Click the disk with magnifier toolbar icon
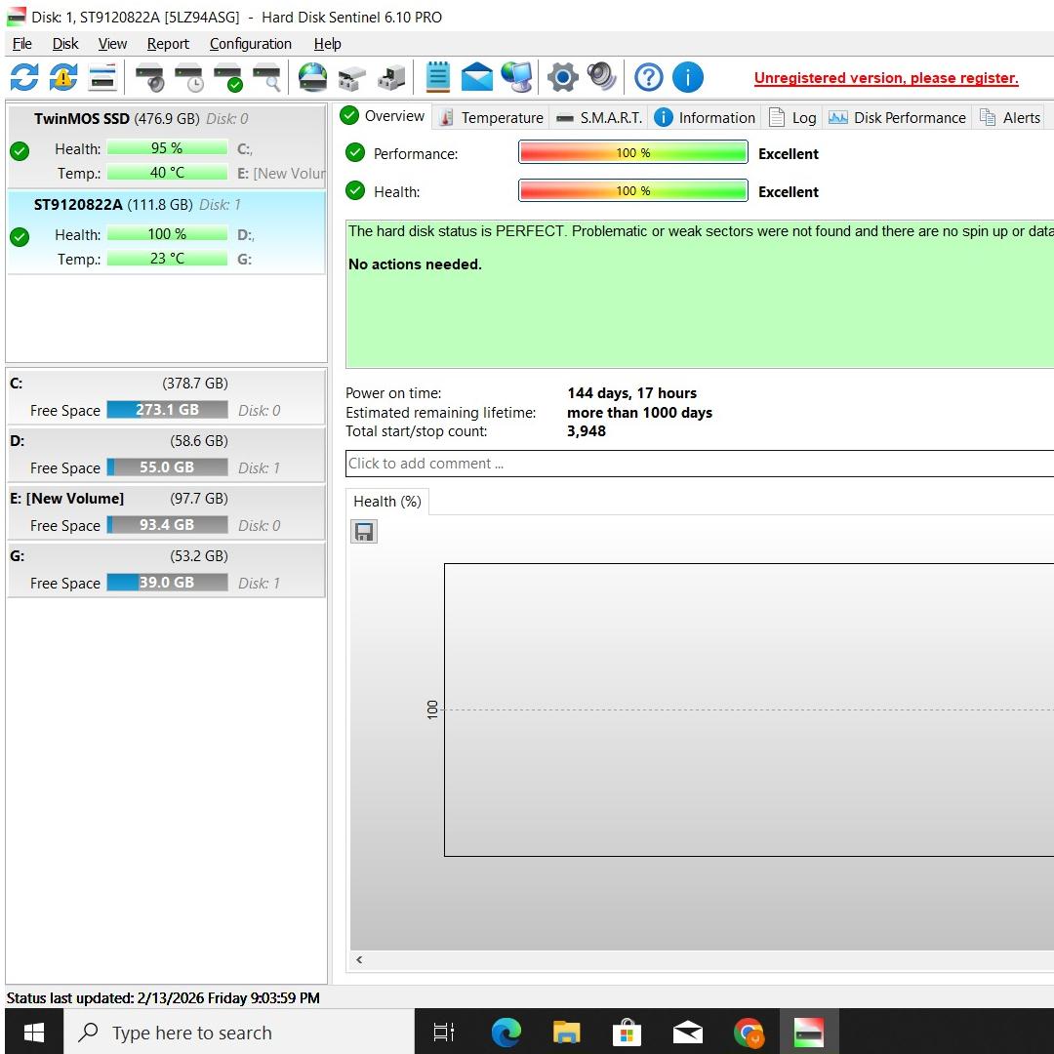The height and width of the screenshot is (1054, 1054). [x=266, y=77]
